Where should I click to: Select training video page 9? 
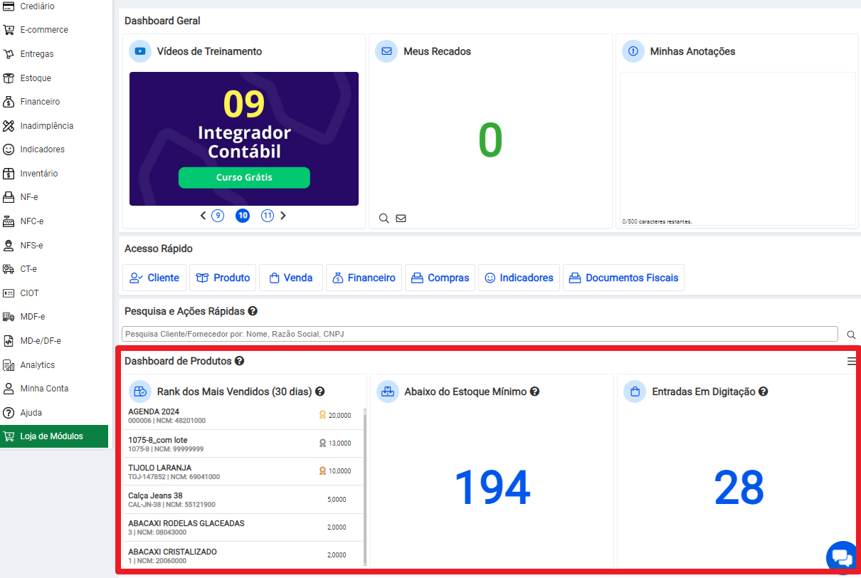tap(218, 216)
